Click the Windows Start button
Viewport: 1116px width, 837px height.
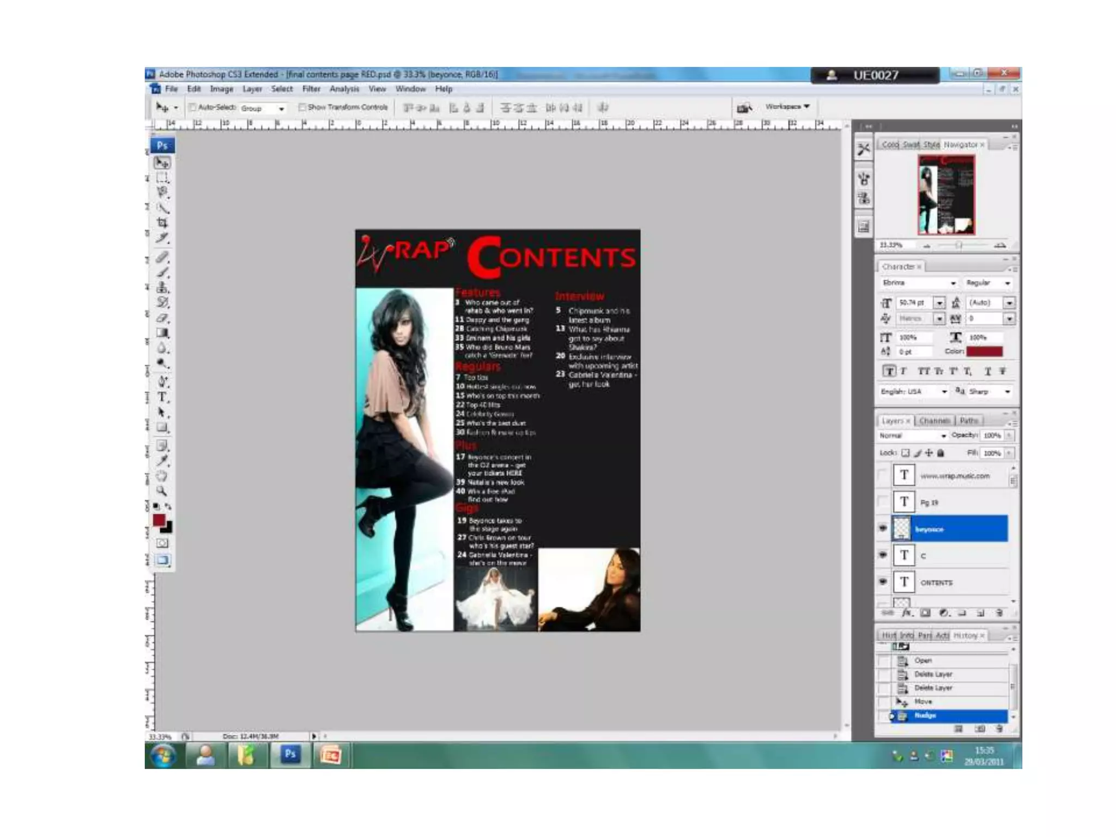(163, 756)
